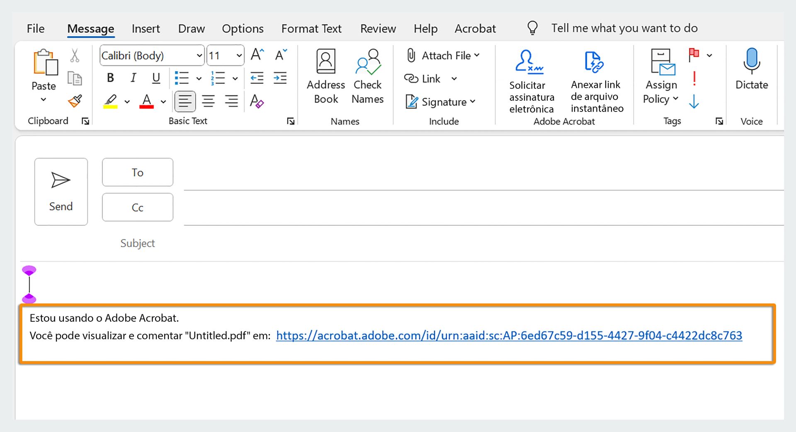Toggle Bold formatting

[x=110, y=78]
